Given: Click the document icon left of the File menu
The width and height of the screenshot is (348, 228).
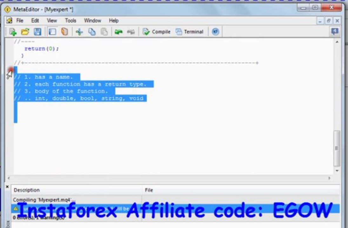Looking at the screenshot, I should [x=9, y=21].
